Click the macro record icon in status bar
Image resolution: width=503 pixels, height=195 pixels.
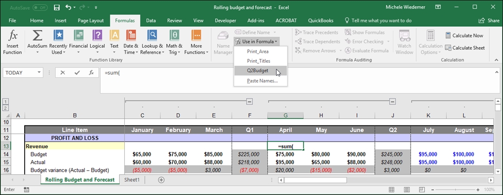(27, 190)
